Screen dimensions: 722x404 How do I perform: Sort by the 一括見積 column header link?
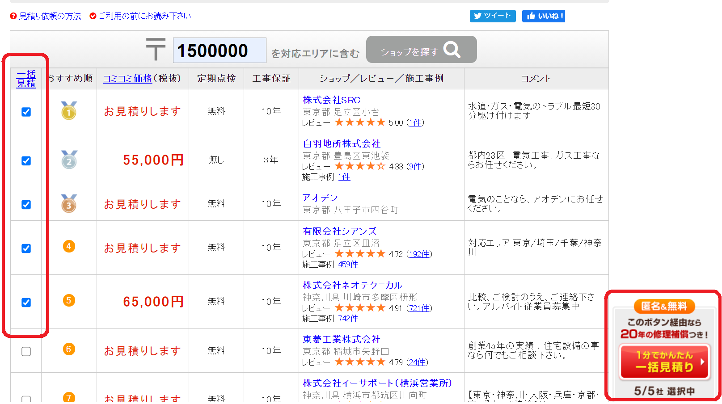tap(26, 79)
